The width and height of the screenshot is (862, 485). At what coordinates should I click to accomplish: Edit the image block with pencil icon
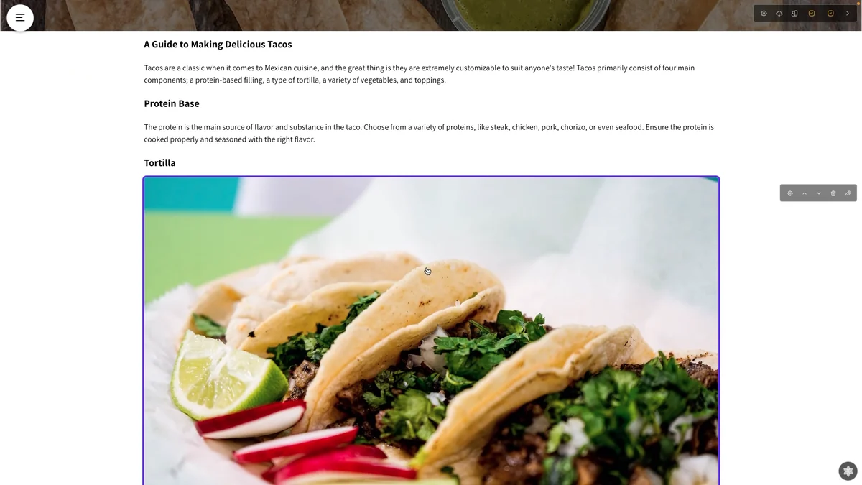[848, 193]
